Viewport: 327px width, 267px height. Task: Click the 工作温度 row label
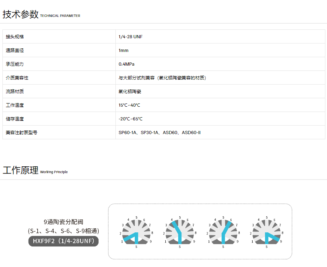click(x=15, y=105)
